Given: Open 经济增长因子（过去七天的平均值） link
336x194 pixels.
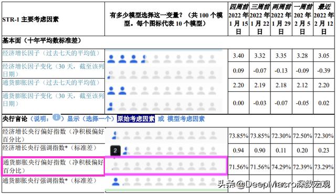Looking at the screenshot, I should click(51, 53).
